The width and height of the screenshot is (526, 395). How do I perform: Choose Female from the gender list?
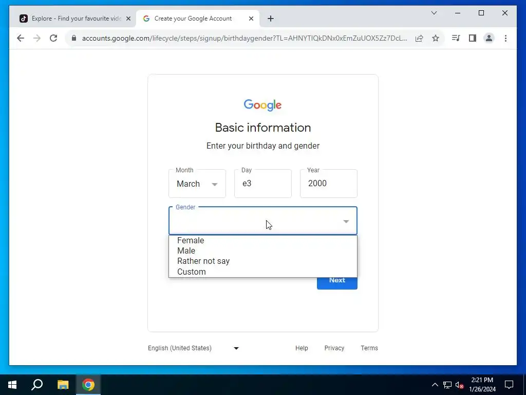pyautogui.click(x=263, y=241)
